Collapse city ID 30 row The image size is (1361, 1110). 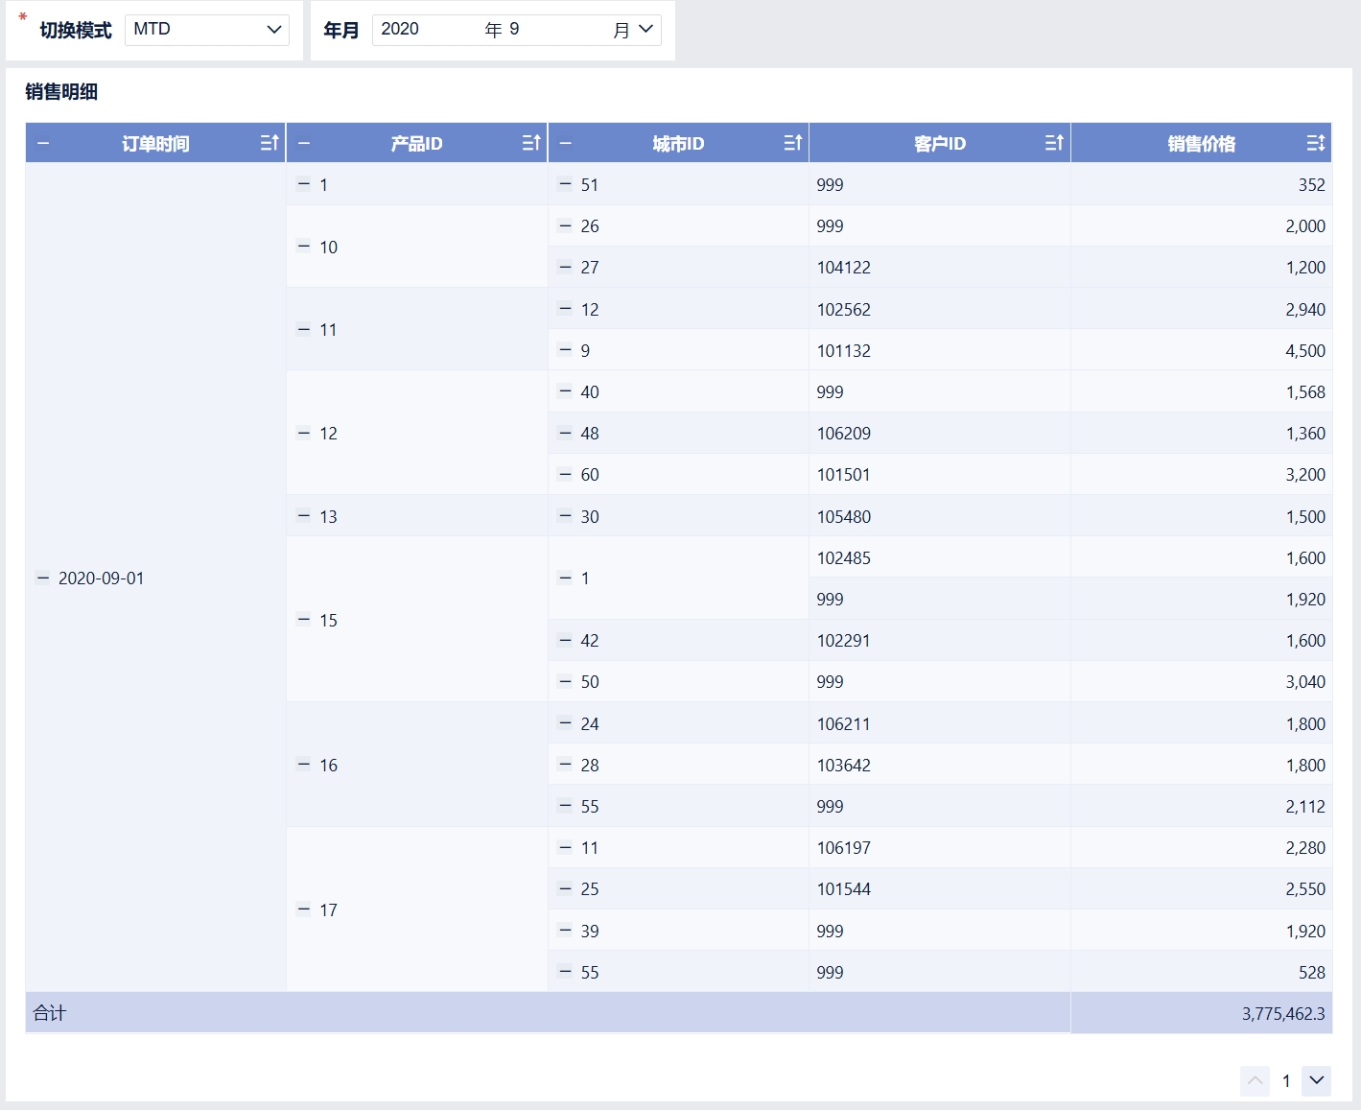pos(566,516)
